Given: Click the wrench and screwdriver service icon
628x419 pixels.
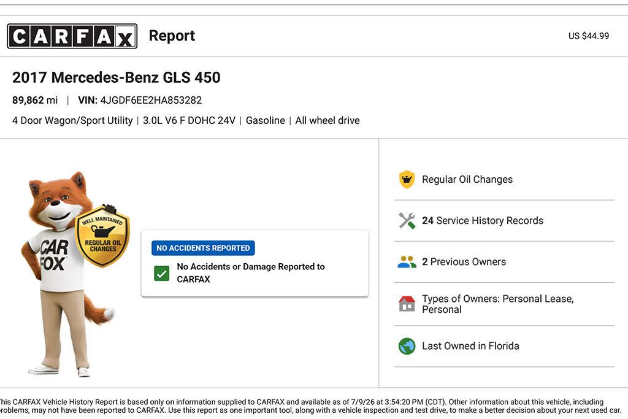Looking at the screenshot, I should click(x=407, y=221).
